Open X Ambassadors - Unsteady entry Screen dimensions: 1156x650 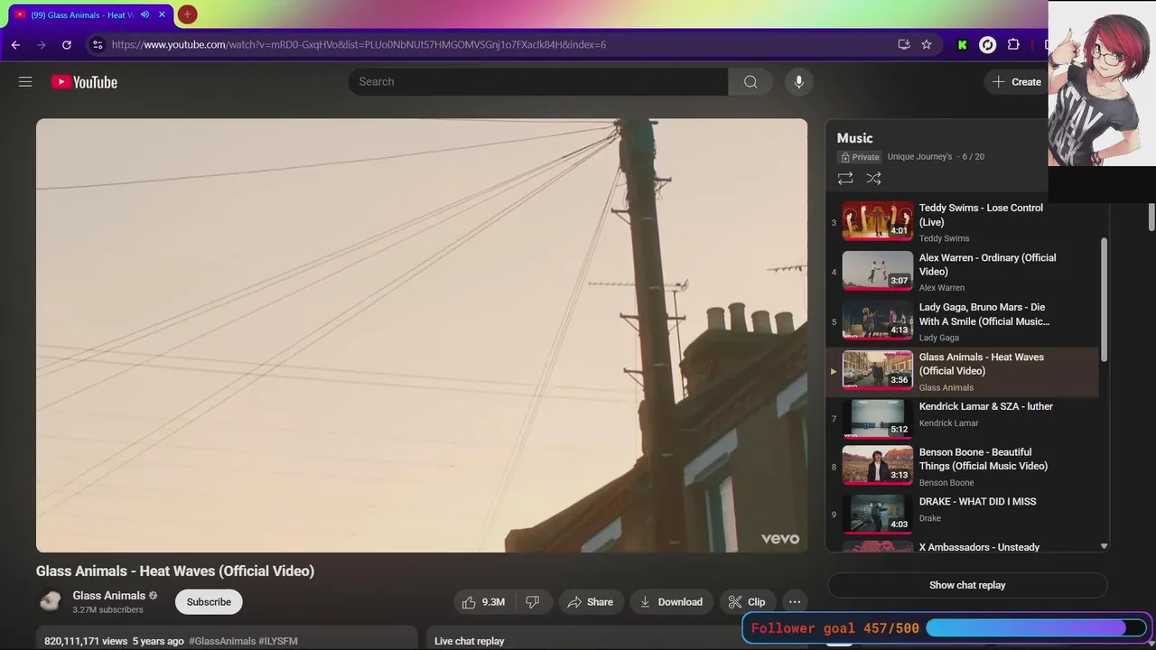point(963,546)
